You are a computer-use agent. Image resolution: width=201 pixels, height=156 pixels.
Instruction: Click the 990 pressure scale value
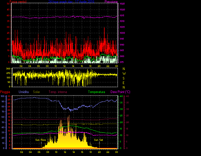122,45
